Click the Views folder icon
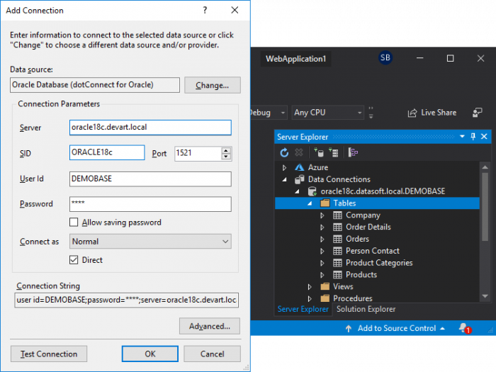Image resolution: width=496 pixels, height=372 pixels. (325, 286)
